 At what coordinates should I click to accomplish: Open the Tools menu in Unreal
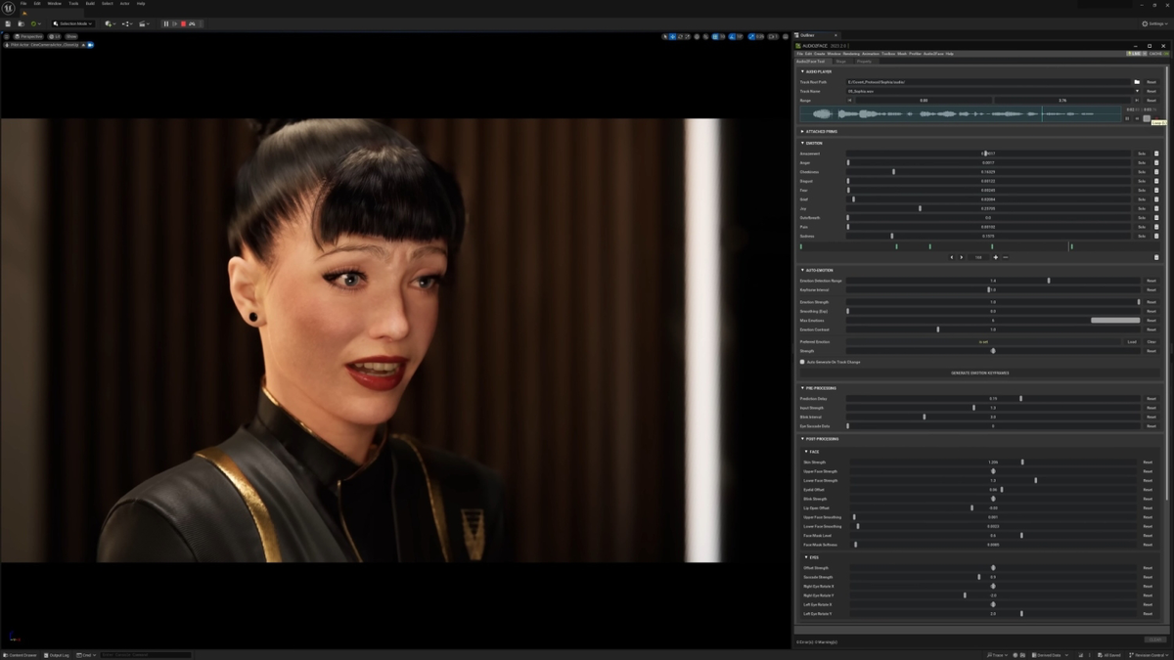point(73,3)
